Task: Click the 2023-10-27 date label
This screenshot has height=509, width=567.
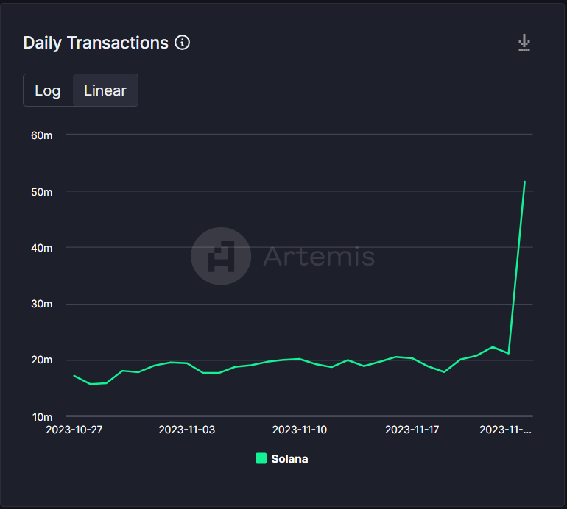Action: pyautogui.click(x=74, y=430)
